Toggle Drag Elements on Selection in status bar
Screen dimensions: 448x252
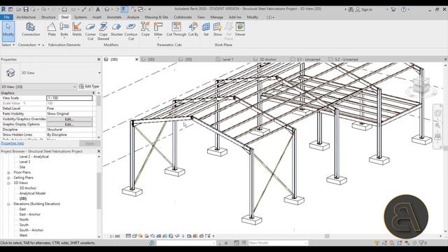point(407,243)
